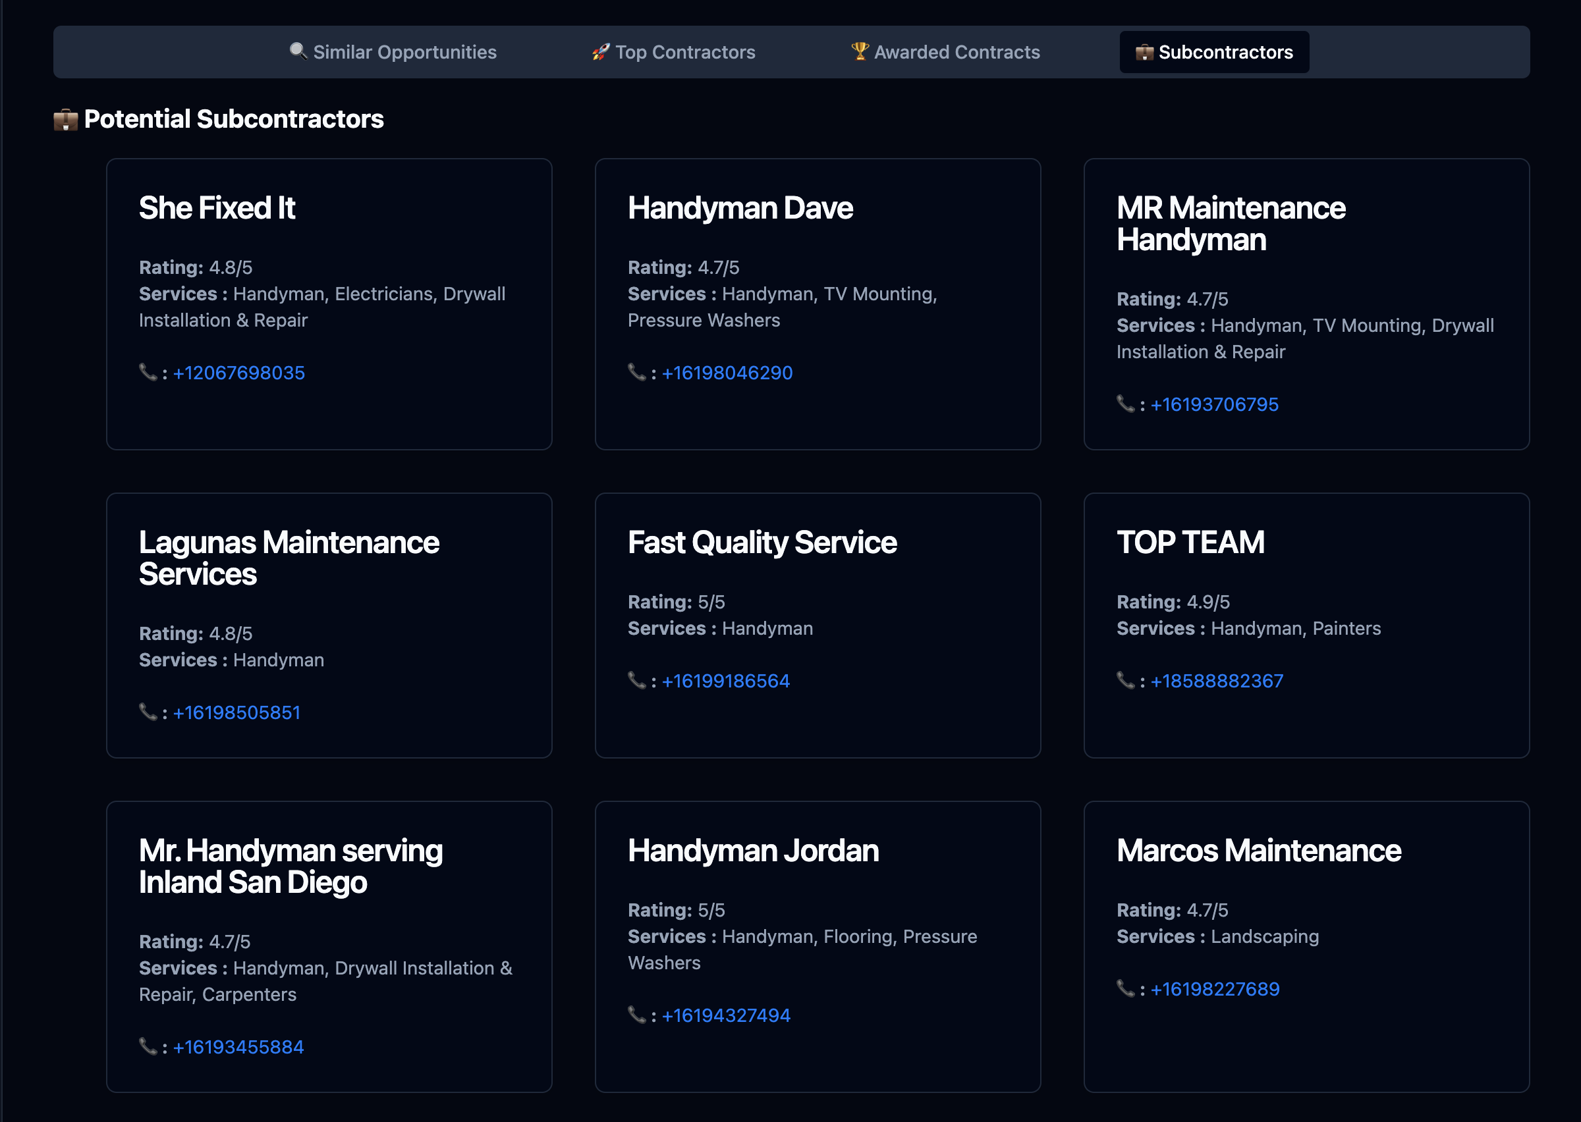This screenshot has width=1581, height=1122.
Task: Click the rocket icon beside Top Contractors
Action: [x=601, y=51]
